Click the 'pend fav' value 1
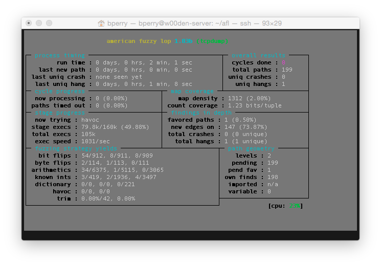This screenshot has height=266, width=381. point(269,170)
